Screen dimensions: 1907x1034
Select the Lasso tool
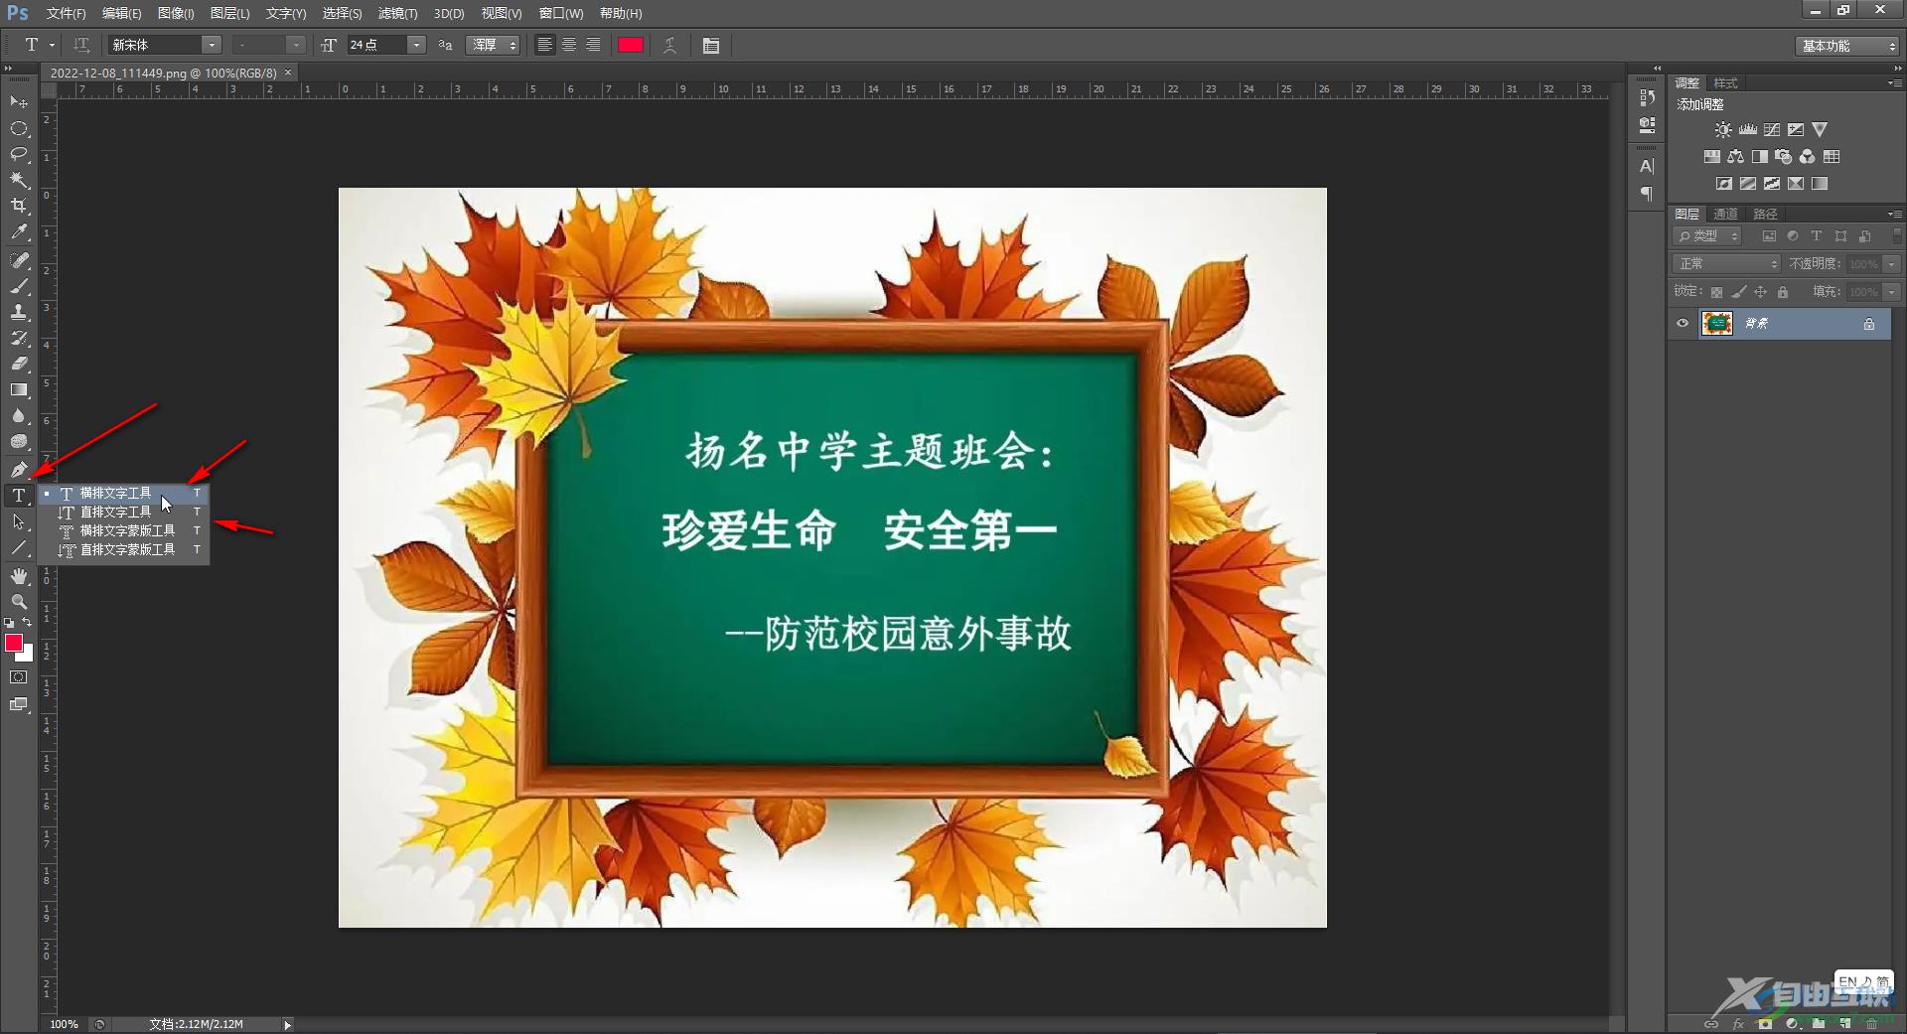tap(19, 154)
